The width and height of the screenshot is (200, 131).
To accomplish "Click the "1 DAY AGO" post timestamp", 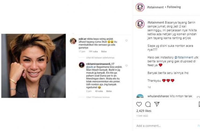I will (x=142, y=116).
